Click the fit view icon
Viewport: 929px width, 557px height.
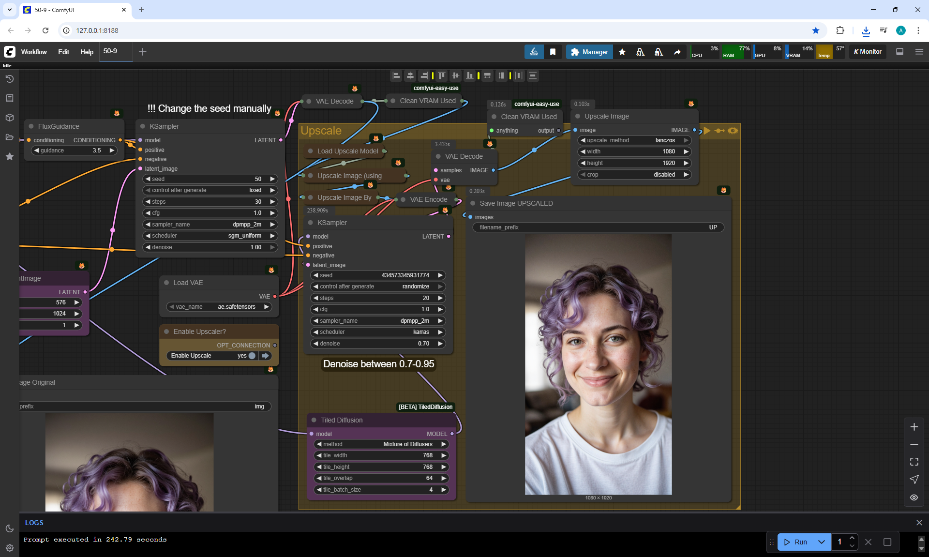coord(914,462)
